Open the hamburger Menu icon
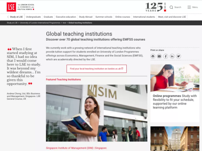The image size is (202, 151). tap(189, 7)
